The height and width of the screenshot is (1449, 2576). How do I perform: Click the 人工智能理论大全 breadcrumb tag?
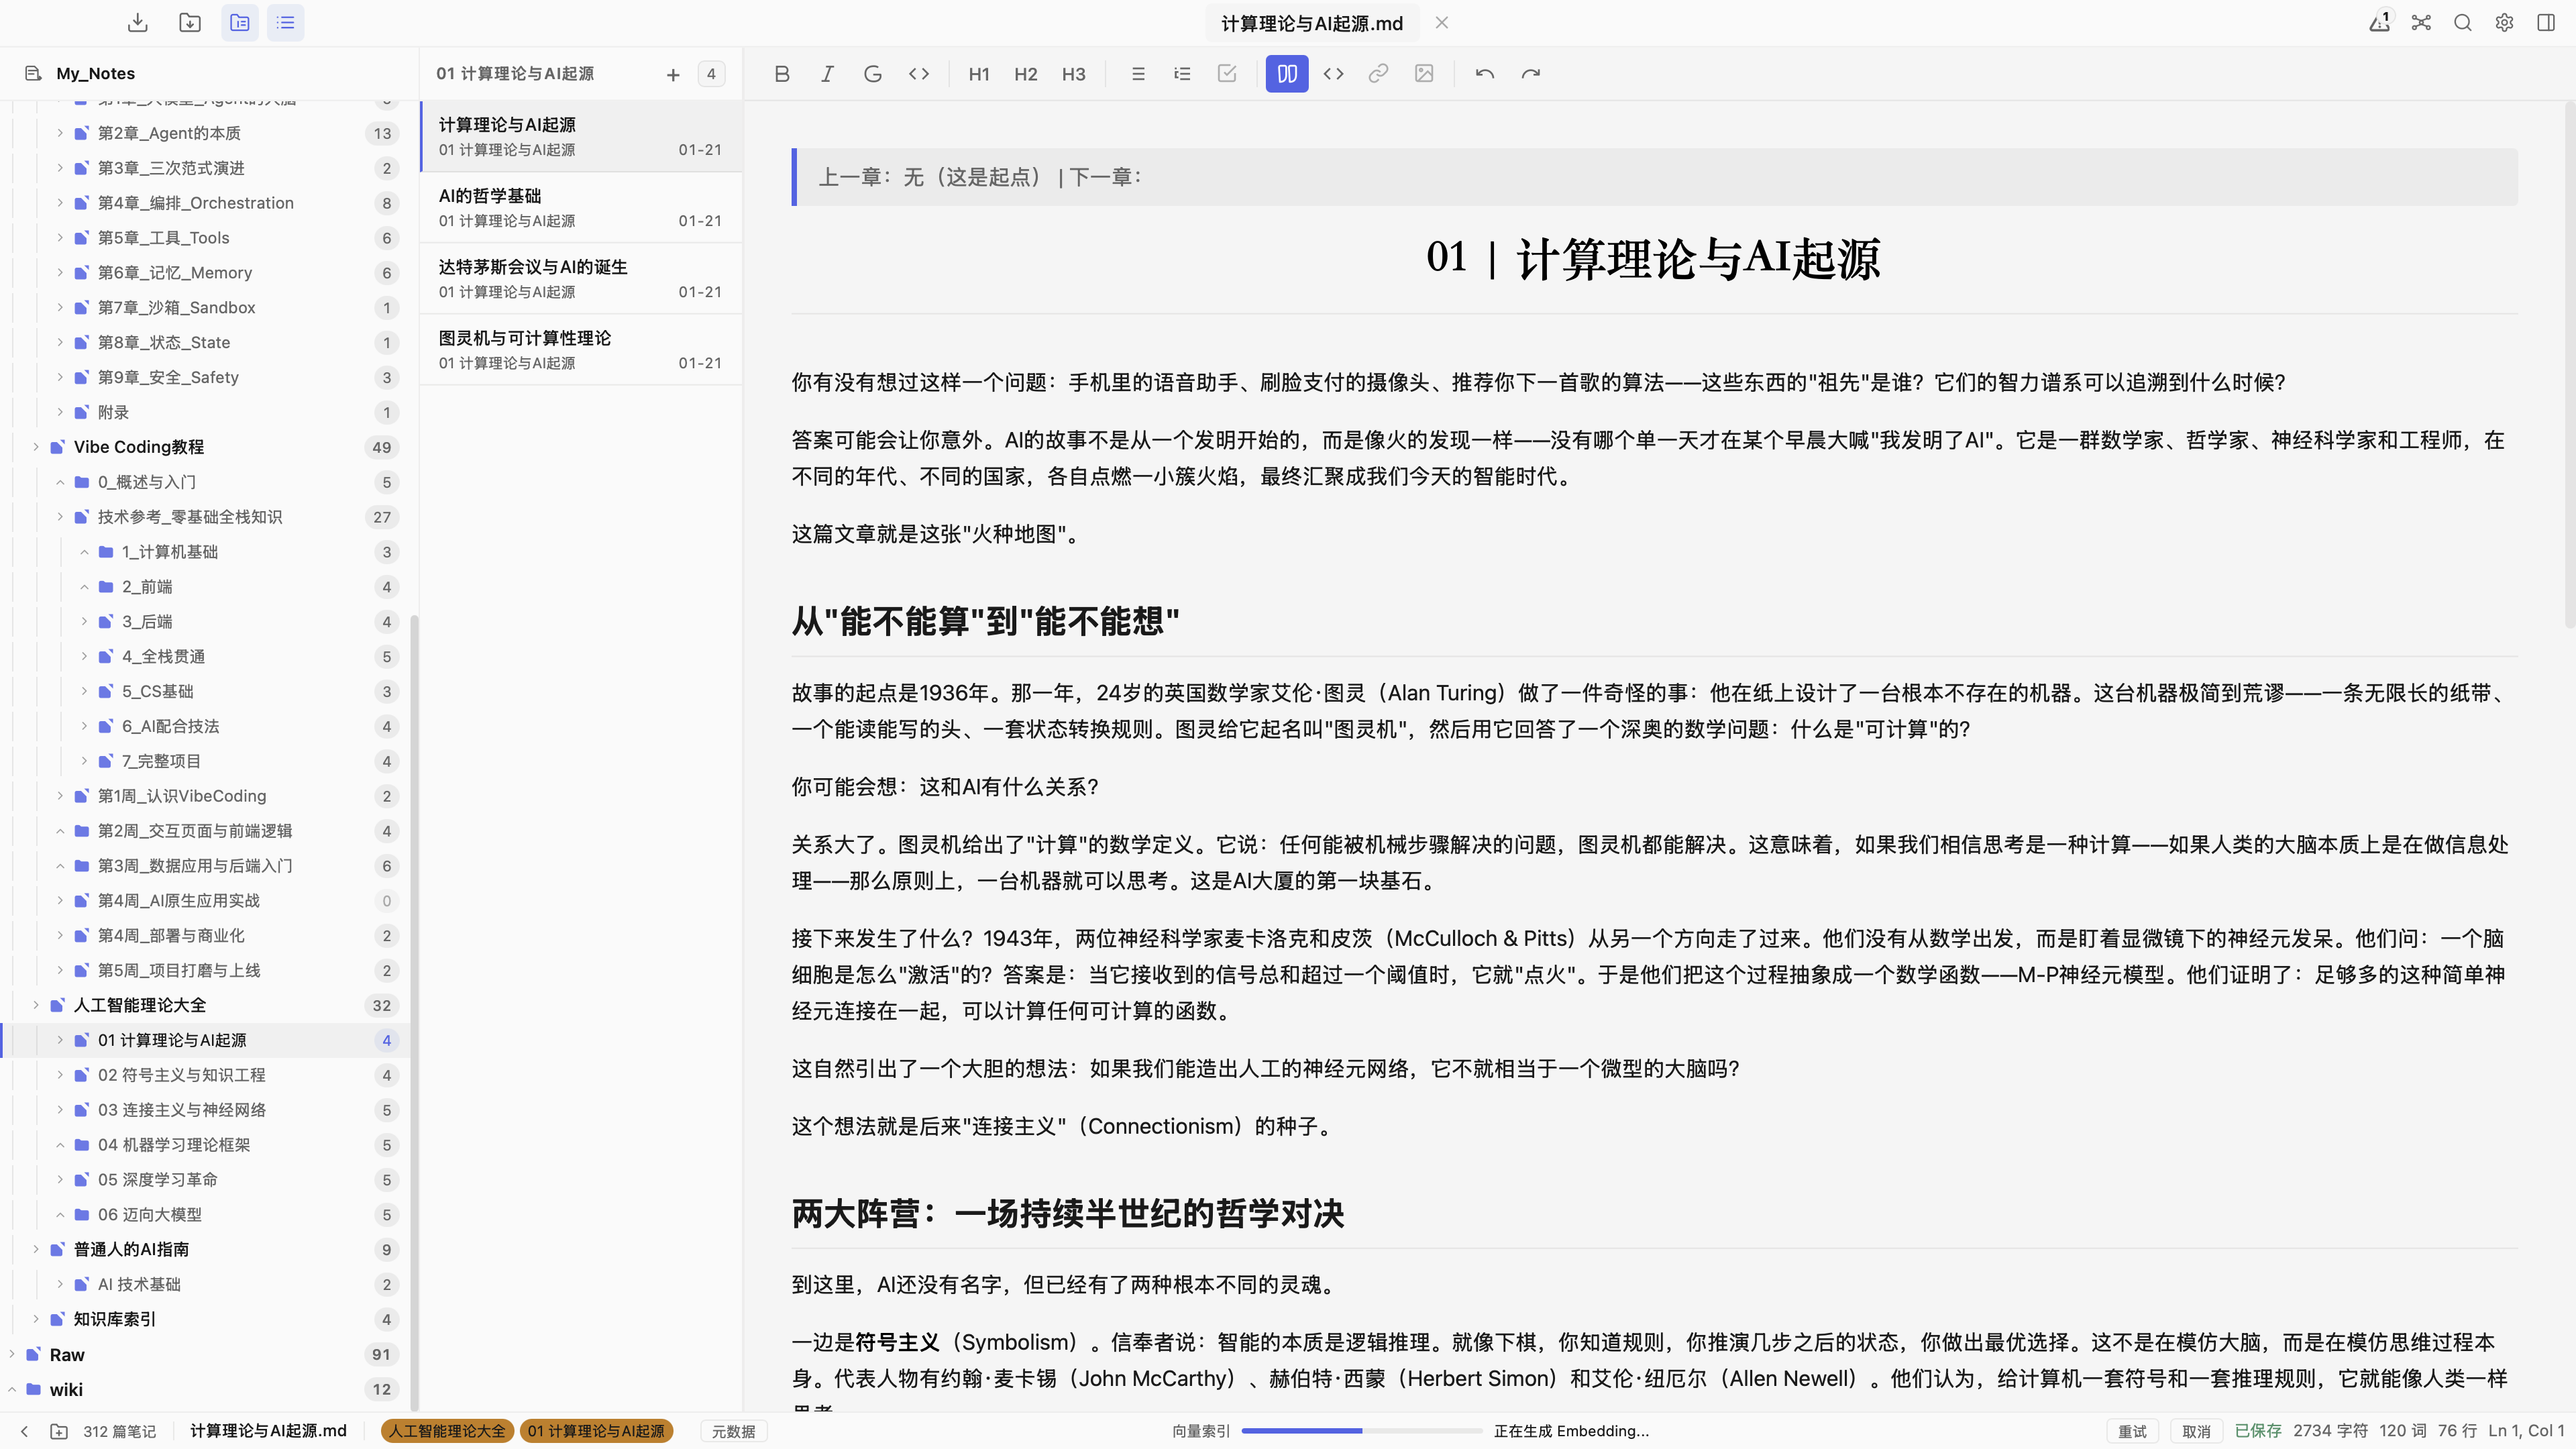(x=447, y=1431)
